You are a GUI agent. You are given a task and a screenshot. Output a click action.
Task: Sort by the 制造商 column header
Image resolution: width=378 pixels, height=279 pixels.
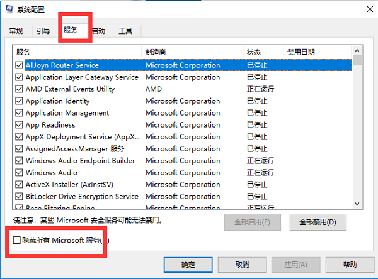(x=192, y=52)
